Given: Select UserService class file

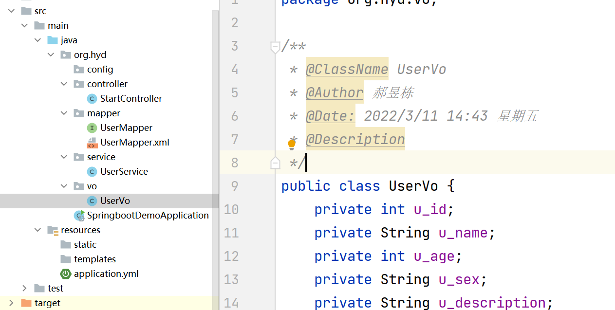Looking at the screenshot, I should click(x=124, y=171).
